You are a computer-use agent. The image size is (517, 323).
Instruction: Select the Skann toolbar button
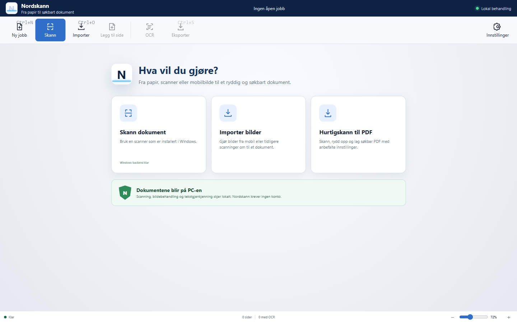(x=50, y=30)
